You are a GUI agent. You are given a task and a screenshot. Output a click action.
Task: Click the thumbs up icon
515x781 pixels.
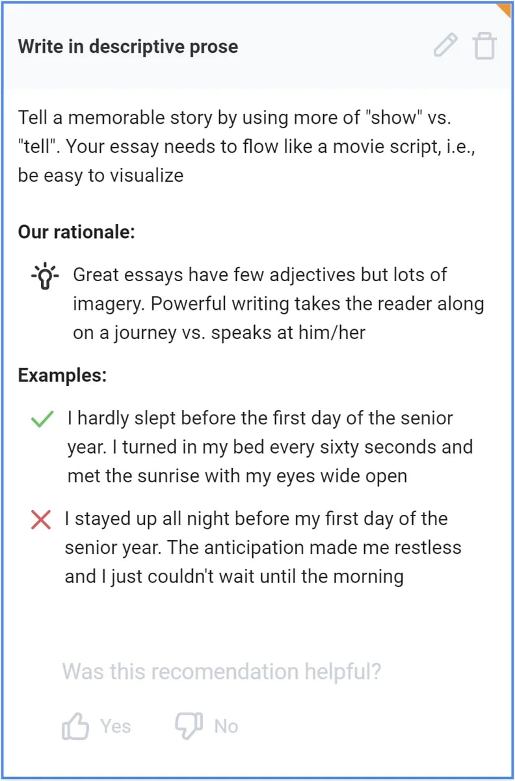click(75, 725)
